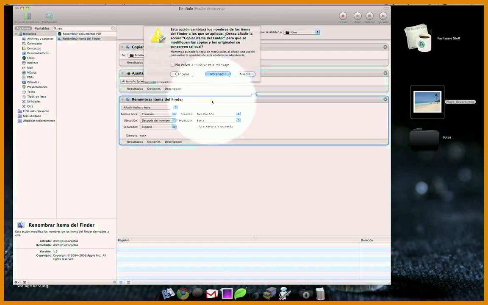Image resolution: width=488 pixels, height=305 pixels.
Task: Enable Usar ceros a la izquierda
Action: [x=197, y=127]
